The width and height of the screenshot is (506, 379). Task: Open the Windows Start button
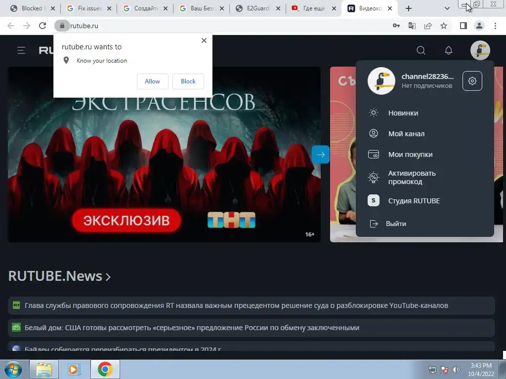13,369
